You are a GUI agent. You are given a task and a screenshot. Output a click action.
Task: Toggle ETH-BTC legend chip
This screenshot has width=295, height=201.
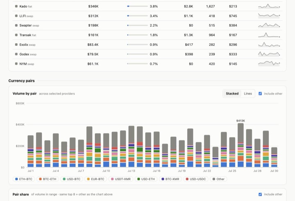click(x=24, y=179)
